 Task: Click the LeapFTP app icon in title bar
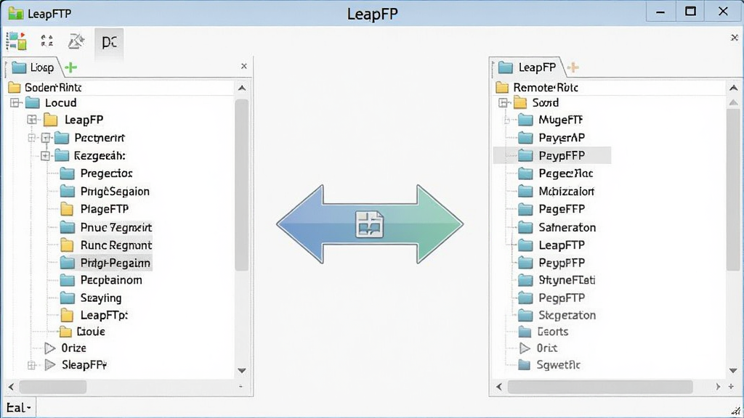pyautogui.click(x=15, y=13)
